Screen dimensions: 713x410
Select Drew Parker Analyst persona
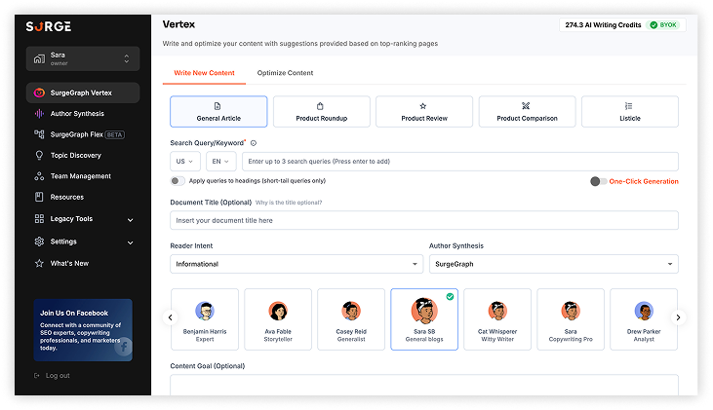644,319
